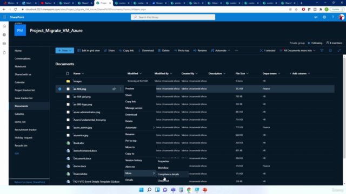346x194 pixels.
Task: Open the vertical ellipsis on az-104.png row
Action: [x=121, y=89]
